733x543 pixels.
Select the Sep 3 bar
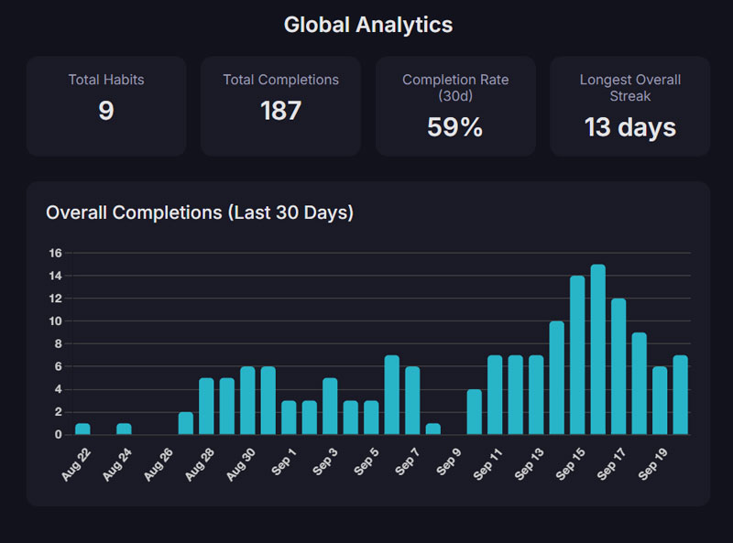click(x=330, y=407)
